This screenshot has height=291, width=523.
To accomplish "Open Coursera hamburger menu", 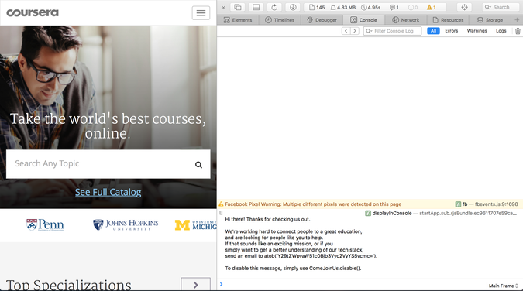I will coord(201,13).
